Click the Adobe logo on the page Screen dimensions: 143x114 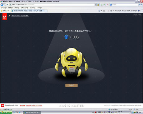(x=5, y=16)
